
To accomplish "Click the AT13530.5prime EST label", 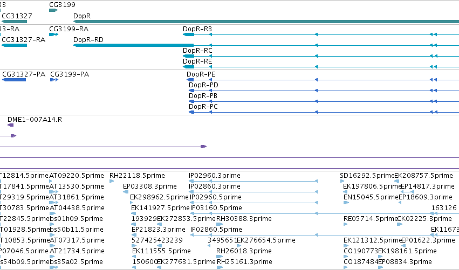I will [x=77, y=186].
